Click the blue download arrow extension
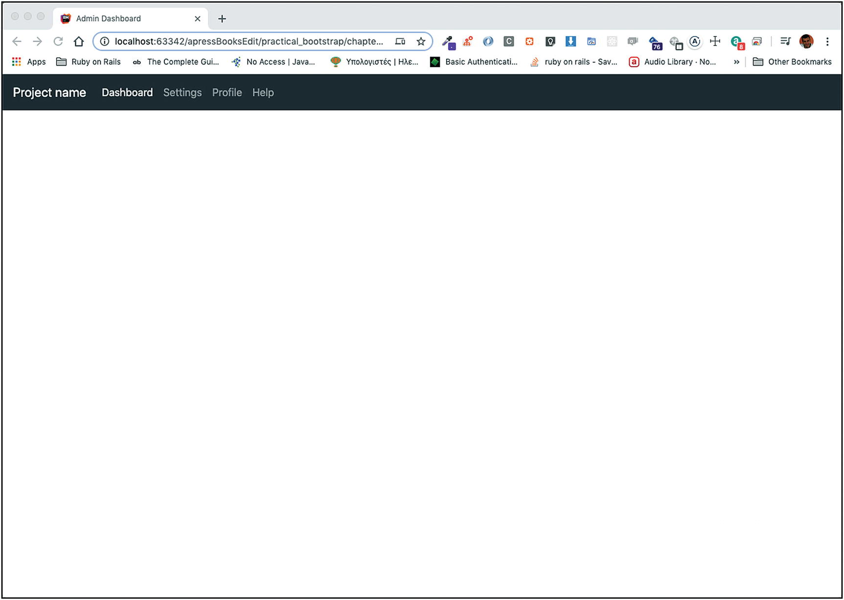The height and width of the screenshot is (600, 844). click(x=570, y=42)
